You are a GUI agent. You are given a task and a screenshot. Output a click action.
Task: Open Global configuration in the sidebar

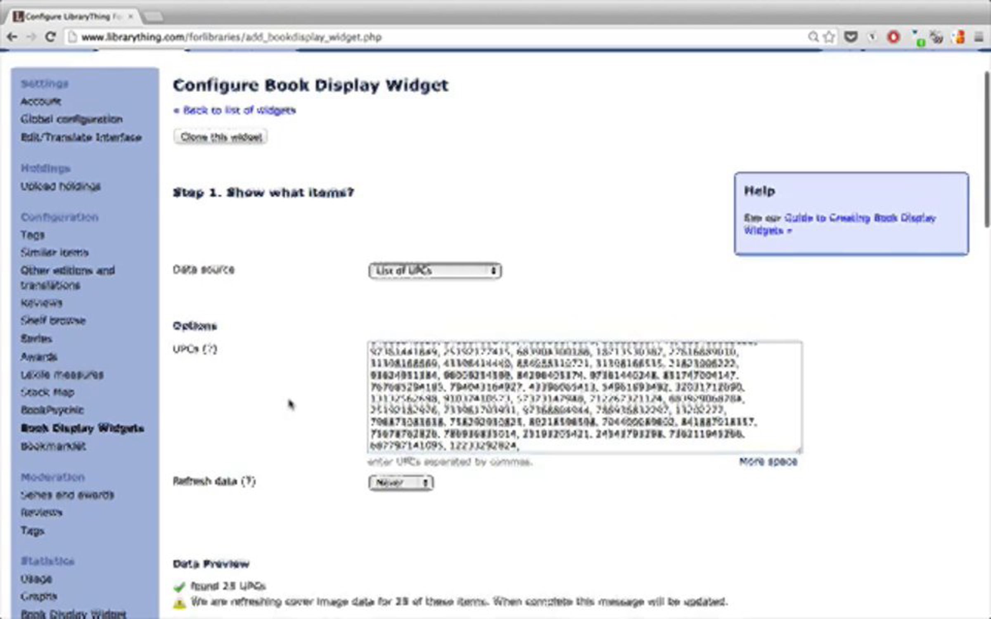click(x=72, y=119)
